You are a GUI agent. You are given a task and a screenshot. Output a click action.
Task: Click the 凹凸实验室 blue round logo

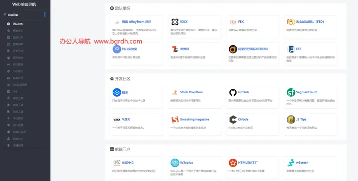pos(117,49)
